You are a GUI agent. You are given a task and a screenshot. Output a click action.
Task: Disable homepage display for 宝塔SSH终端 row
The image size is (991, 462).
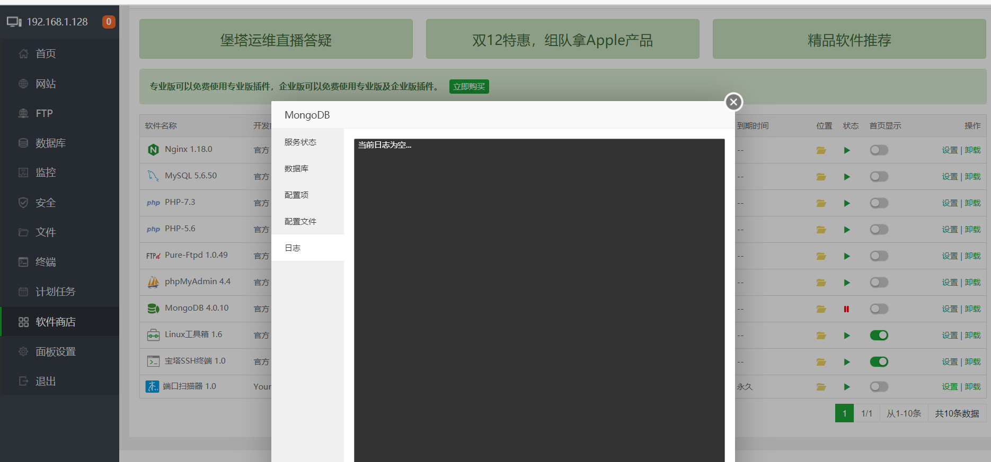(x=879, y=362)
